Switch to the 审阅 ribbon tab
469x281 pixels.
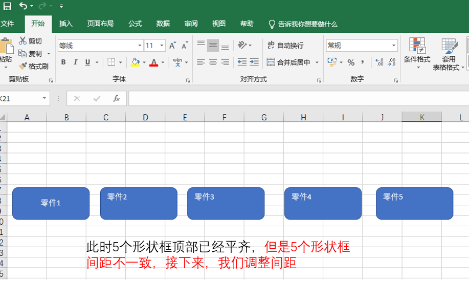191,24
